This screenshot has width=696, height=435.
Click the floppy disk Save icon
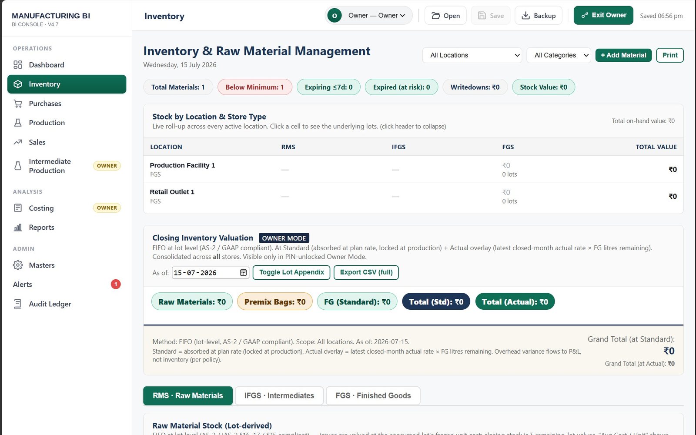(x=482, y=16)
